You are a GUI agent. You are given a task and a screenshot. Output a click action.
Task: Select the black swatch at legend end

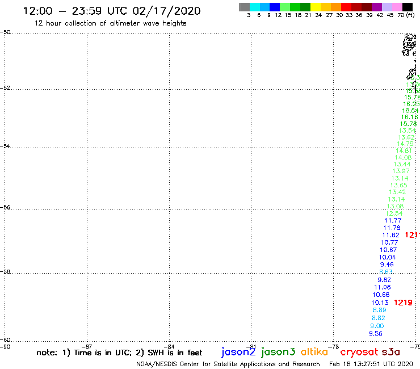point(408,7)
